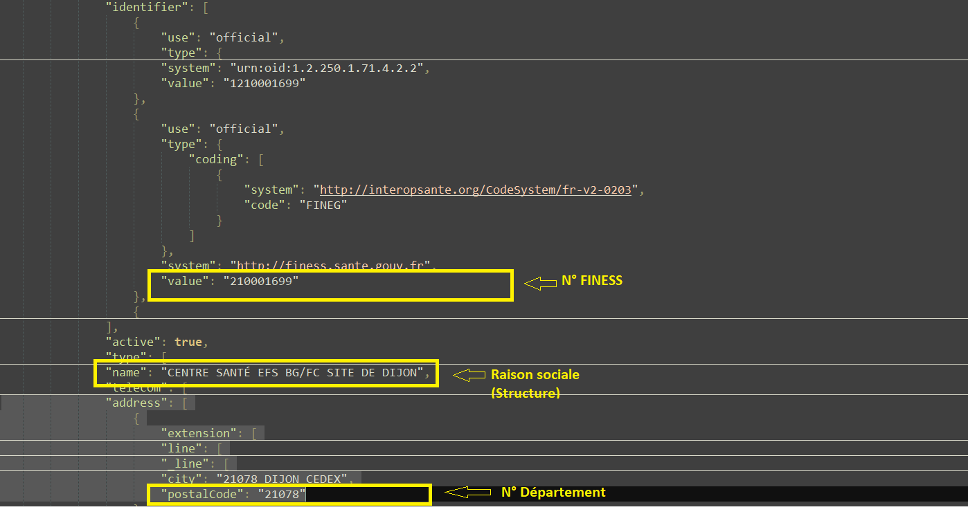The height and width of the screenshot is (523, 968).
Task: Click the "N° Département" annotation label
Action: (553, 493)
